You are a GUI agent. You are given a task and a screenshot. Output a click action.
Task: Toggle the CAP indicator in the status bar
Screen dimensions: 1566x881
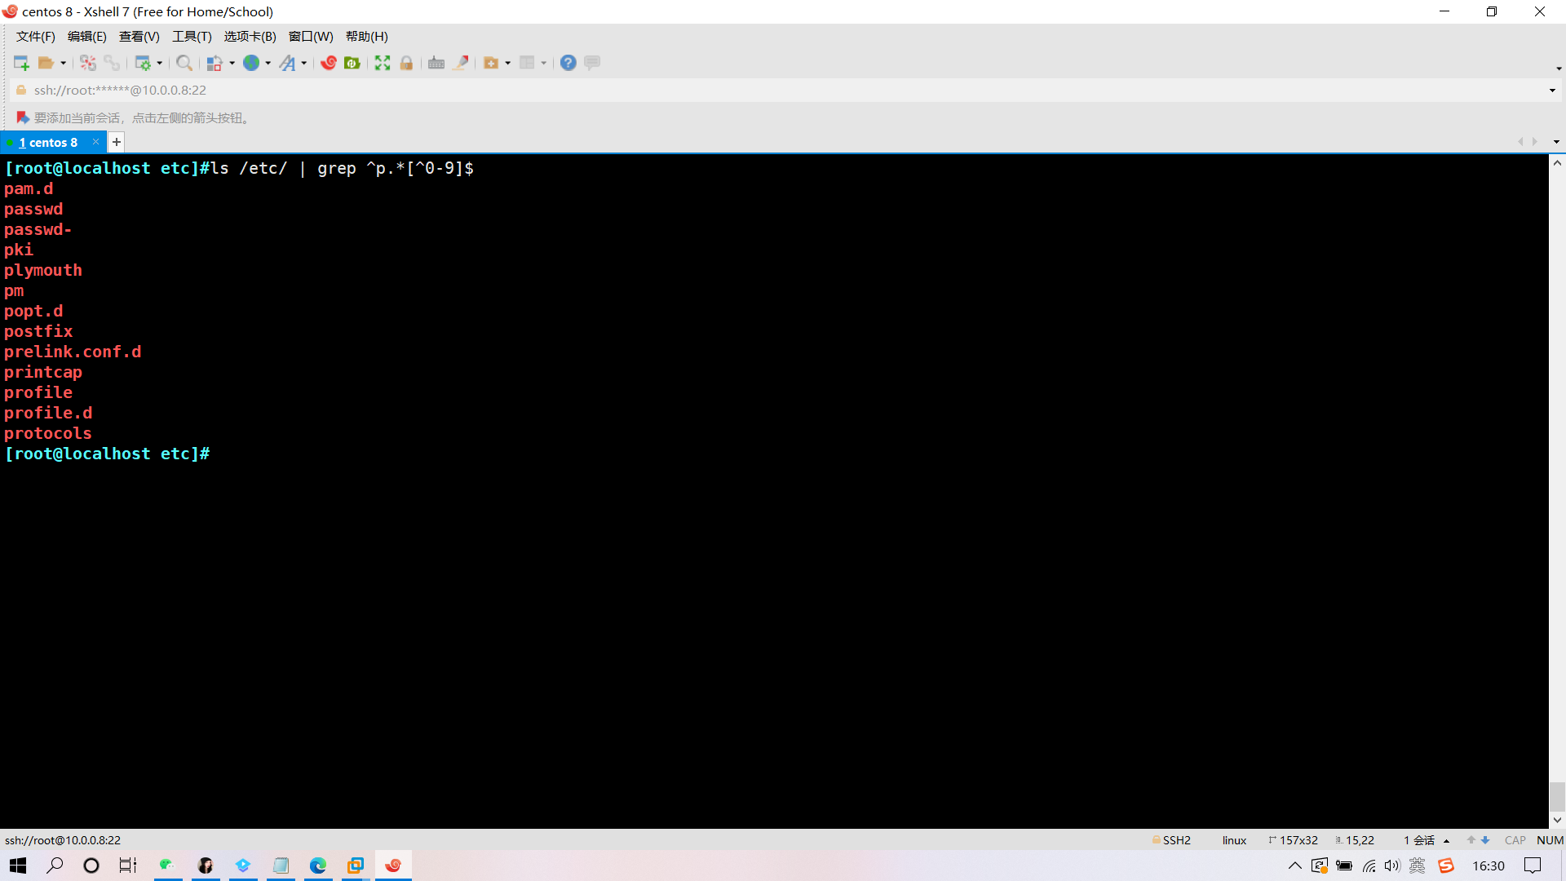point(1515,840)
